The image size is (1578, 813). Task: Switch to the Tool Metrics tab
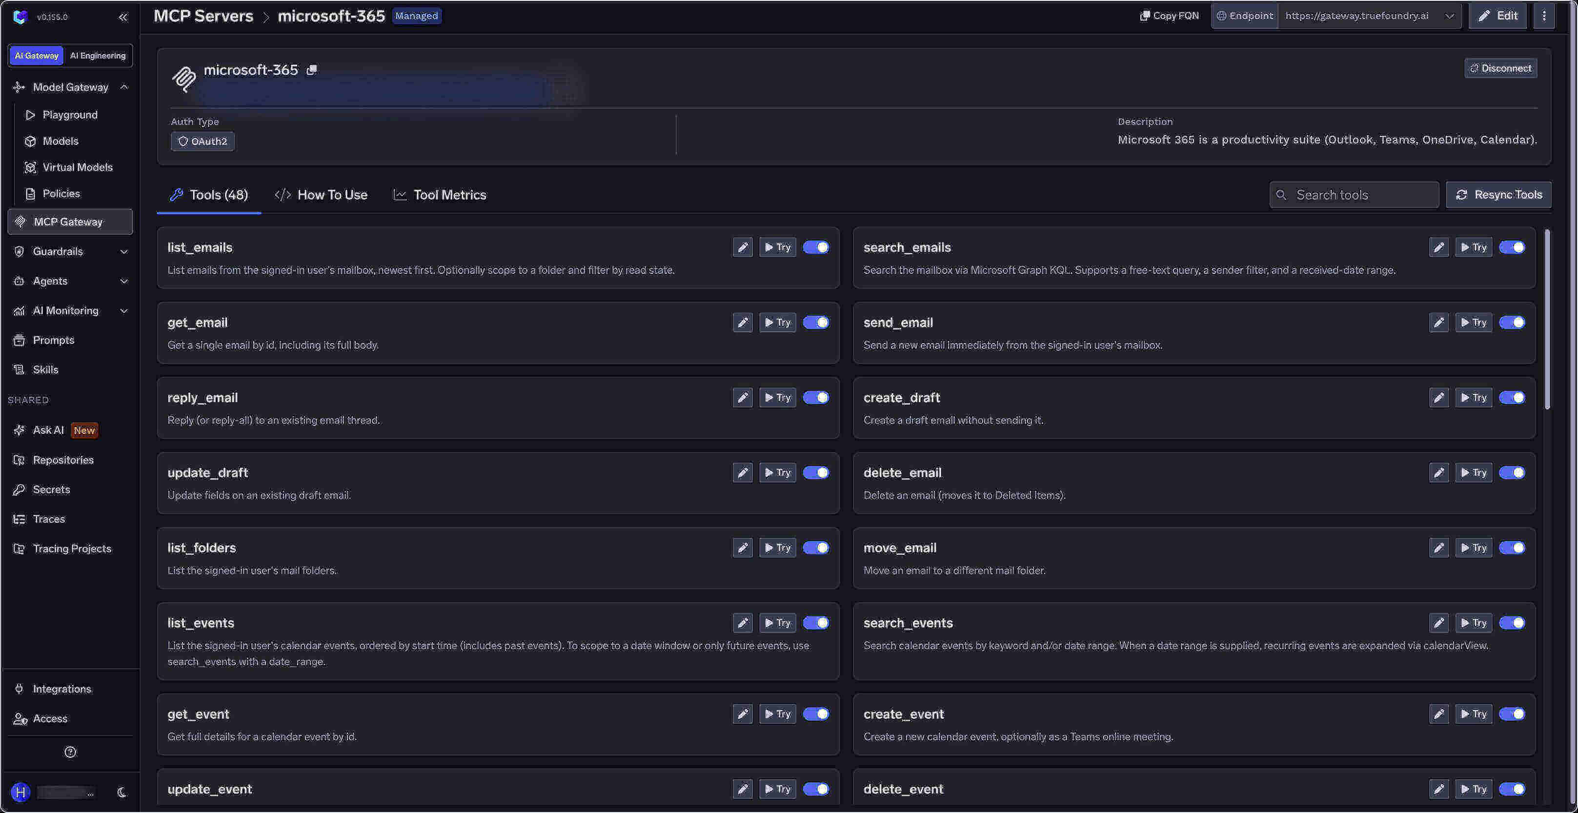[440, 195]
